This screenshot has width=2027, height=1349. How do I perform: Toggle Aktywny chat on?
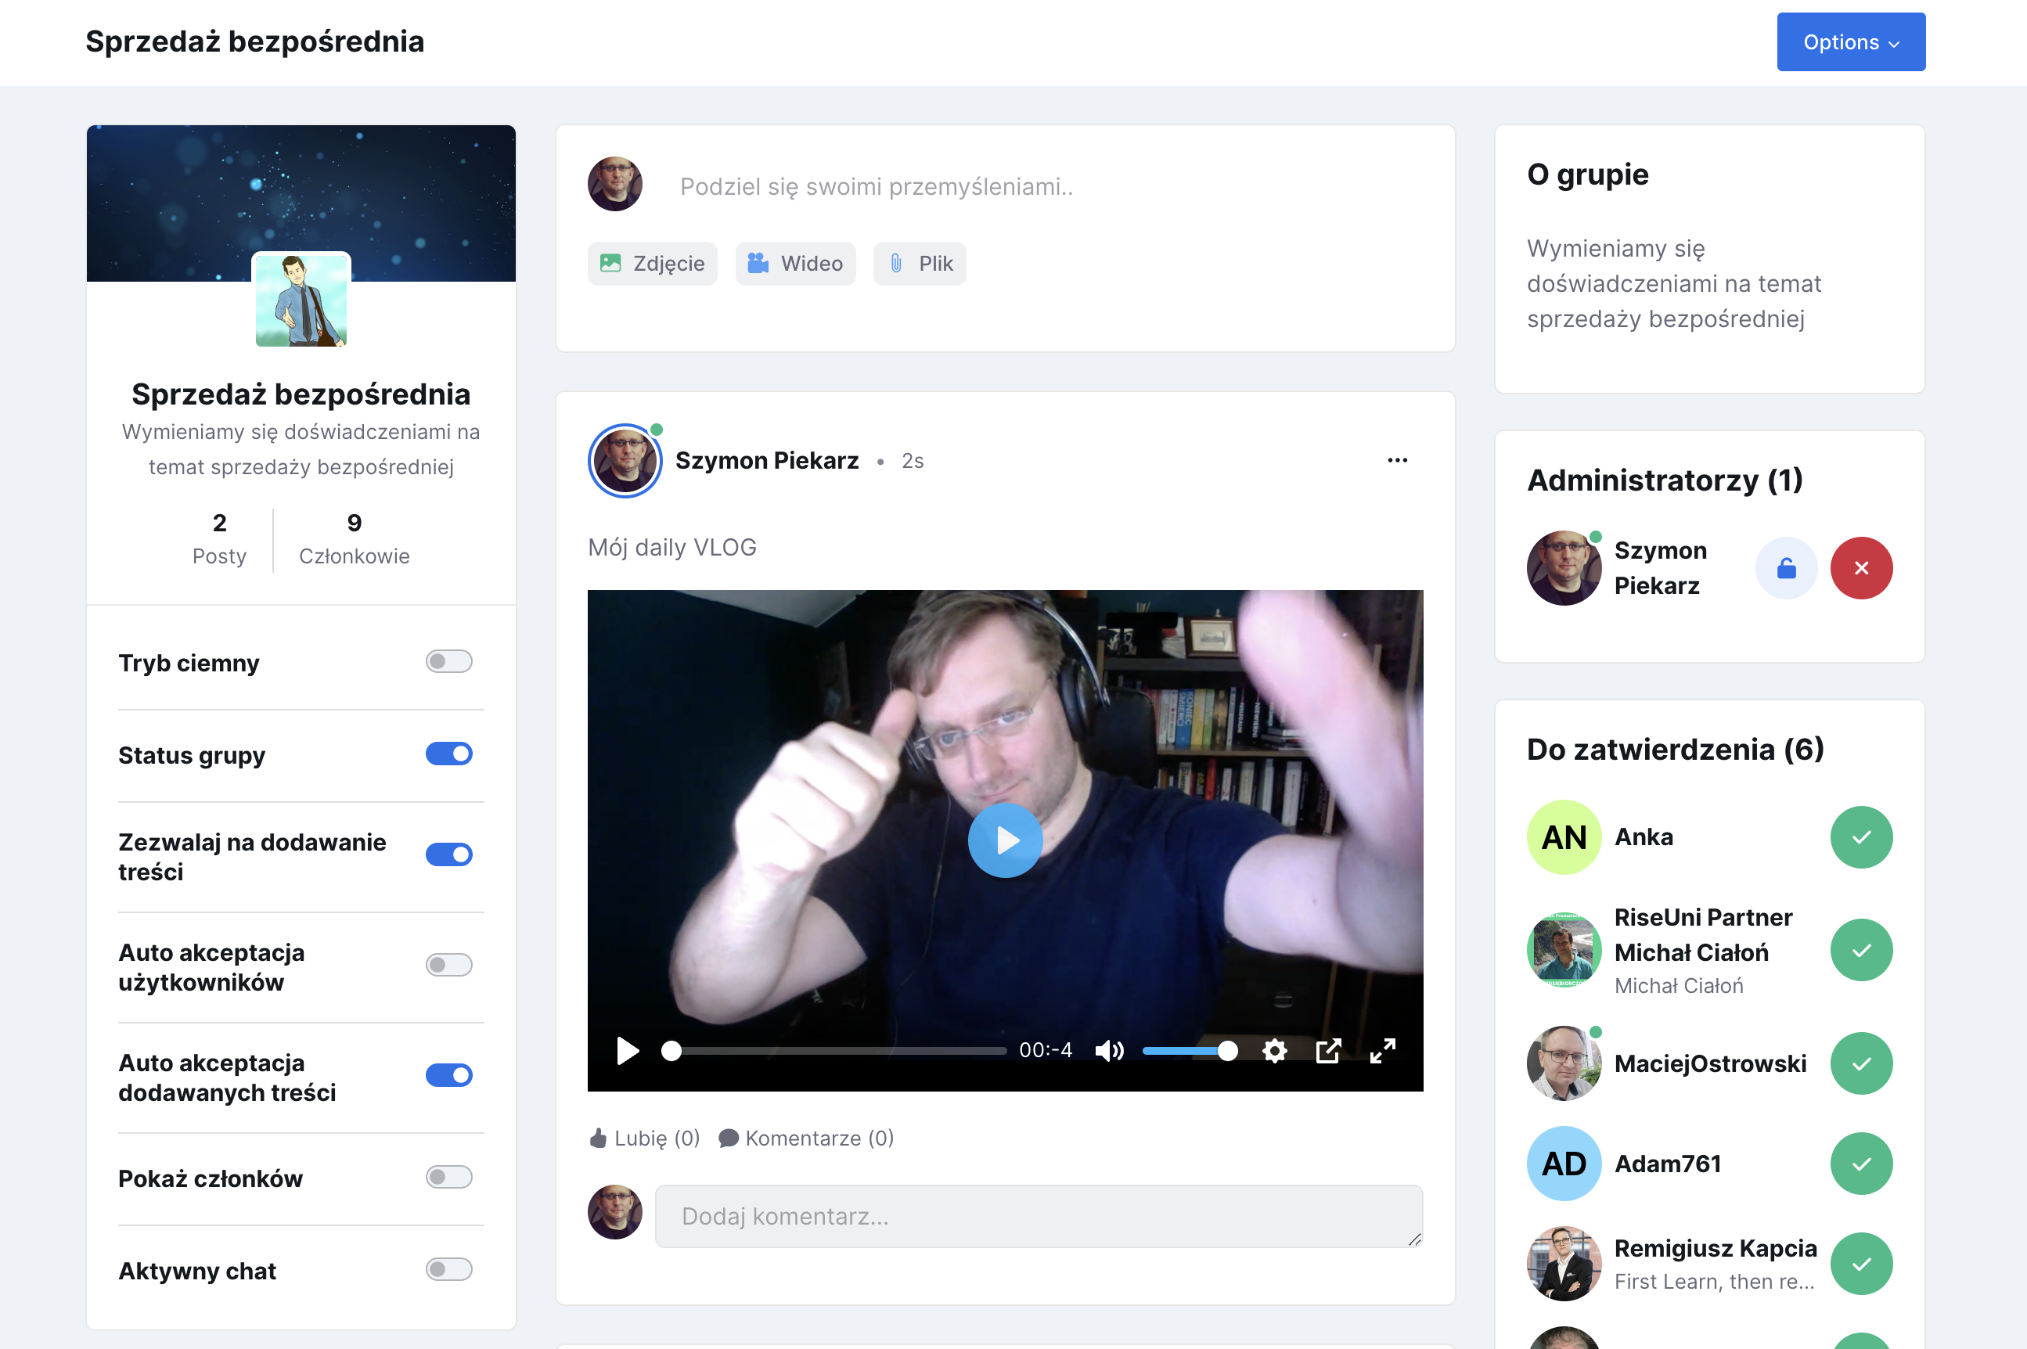tap(449, 1270)
